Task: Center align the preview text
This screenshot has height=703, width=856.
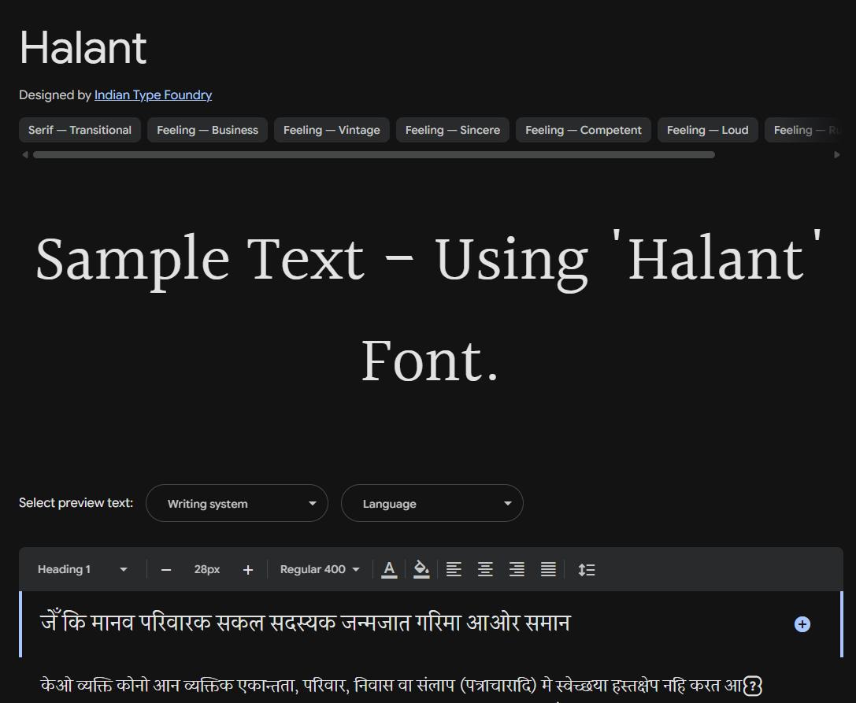Action: pos(485,569)
